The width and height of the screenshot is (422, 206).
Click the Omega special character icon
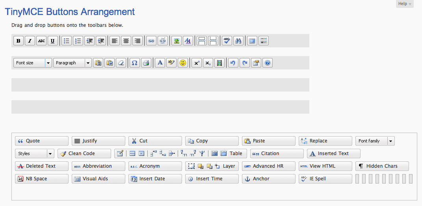pyautogui.click(x=135, y=63)
